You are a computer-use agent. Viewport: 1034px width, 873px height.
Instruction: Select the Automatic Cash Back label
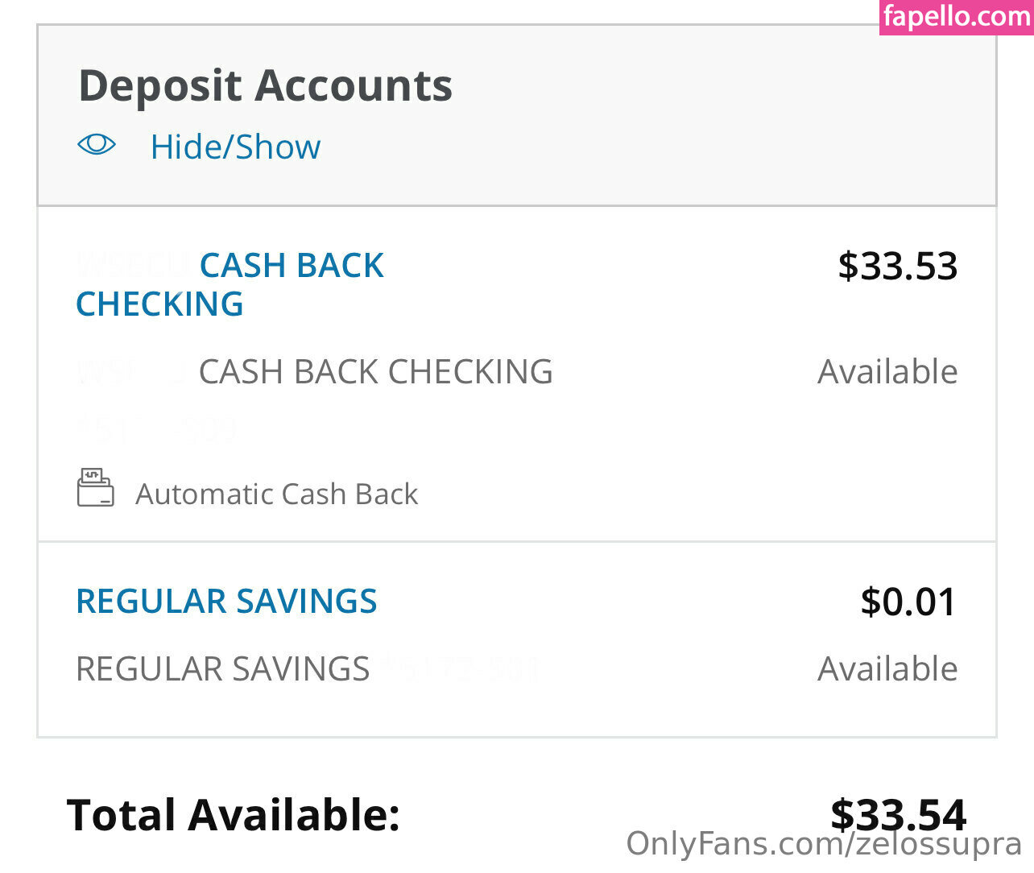click(x=276, y=494)
